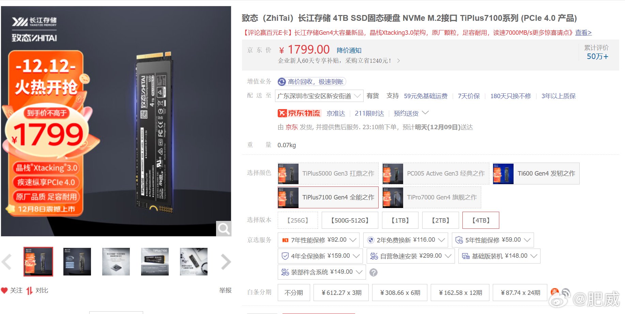Select the 2TB capacity option
The image size is (625, 314).
[440, 220]
